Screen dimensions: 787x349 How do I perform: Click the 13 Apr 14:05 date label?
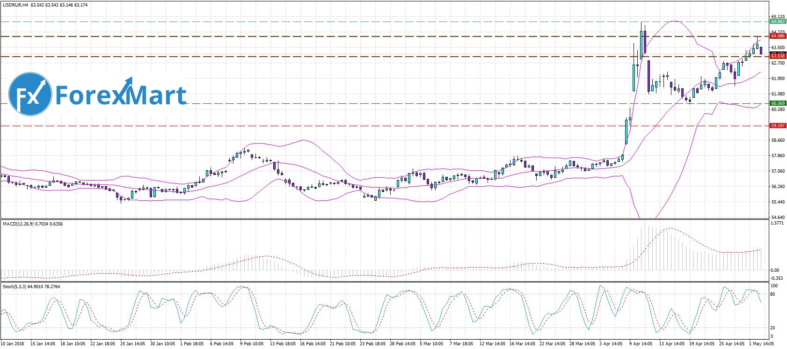pyautogui.click(x=672, y=344)
